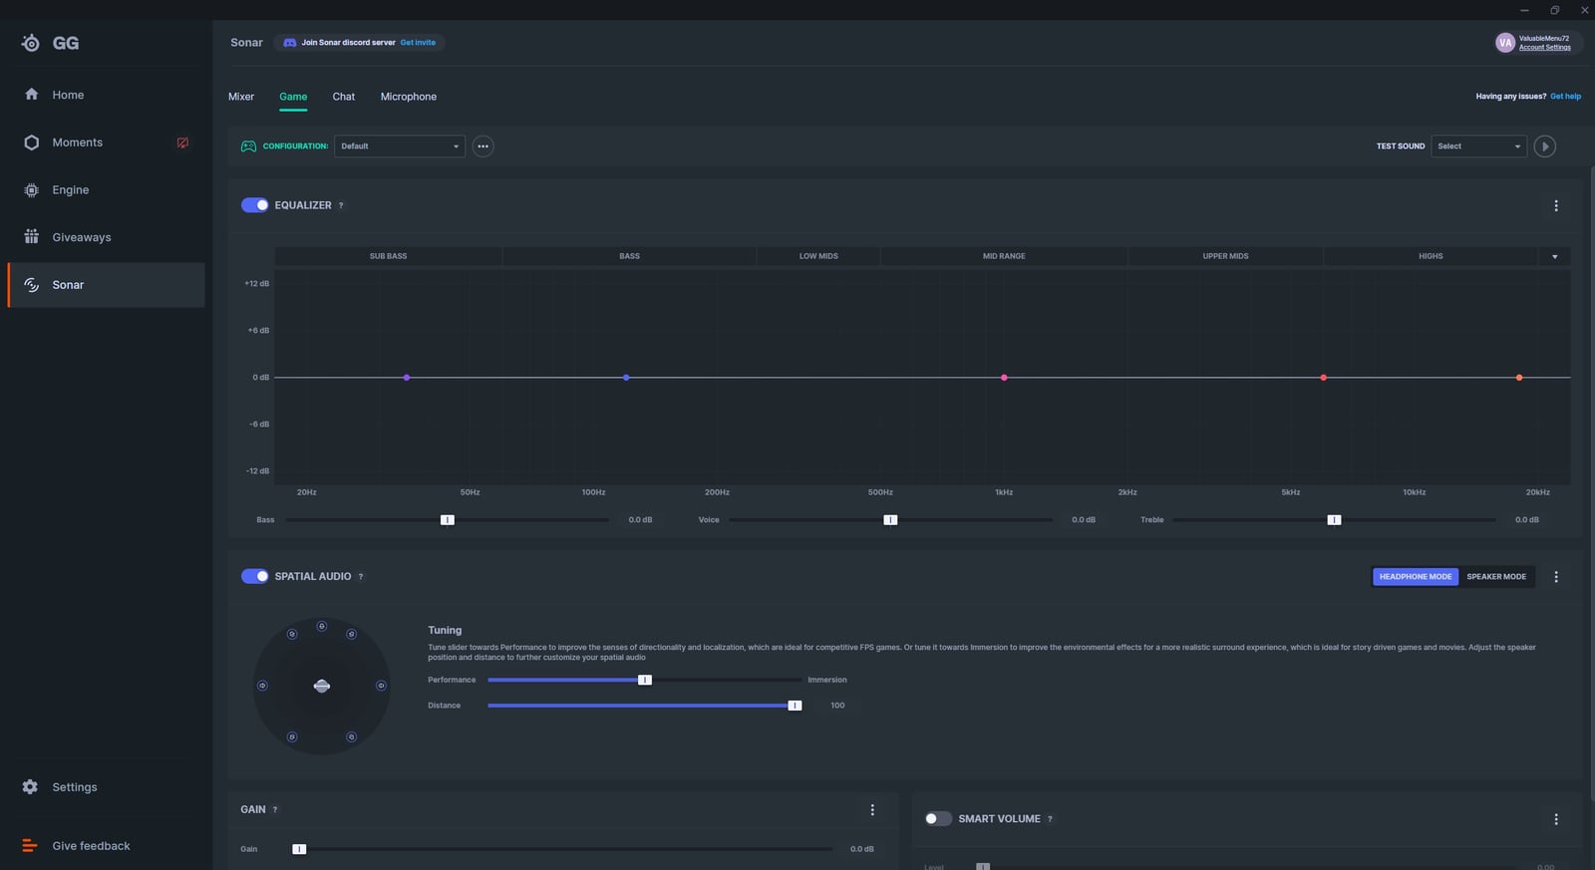Click the Voice slider handle

(891, 520)
